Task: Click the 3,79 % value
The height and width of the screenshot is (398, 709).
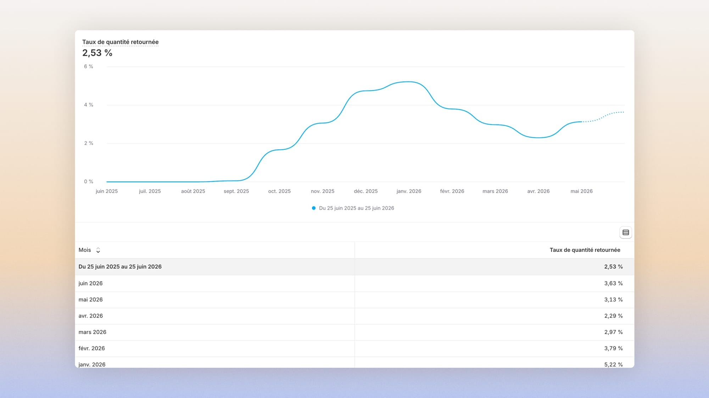Action: [613, 348]
